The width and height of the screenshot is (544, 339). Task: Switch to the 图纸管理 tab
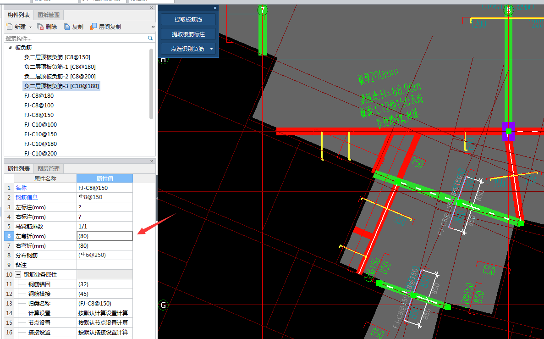pyautogui.click(x=49, y=15)
